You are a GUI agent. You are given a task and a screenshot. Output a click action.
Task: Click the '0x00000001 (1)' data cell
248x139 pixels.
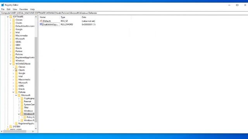89,24
